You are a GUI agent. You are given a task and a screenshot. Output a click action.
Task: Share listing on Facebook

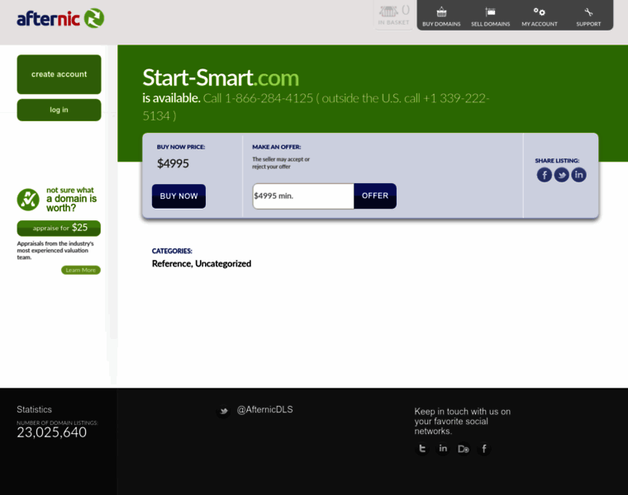545,175
